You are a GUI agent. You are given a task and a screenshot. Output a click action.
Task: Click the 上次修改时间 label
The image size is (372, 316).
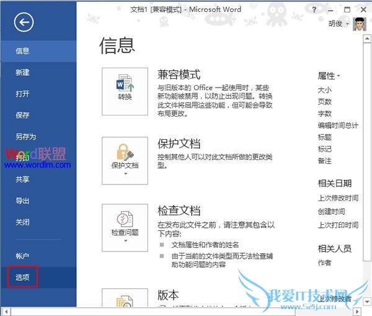tap(338, 198)
